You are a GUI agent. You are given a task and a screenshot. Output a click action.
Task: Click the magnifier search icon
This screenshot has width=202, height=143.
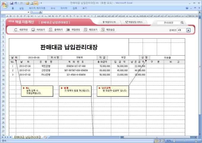point(182,23)
